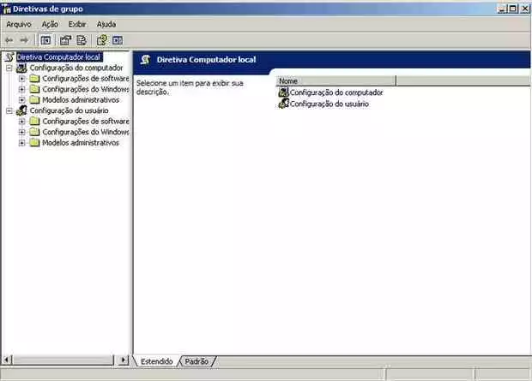Click Configuração do computador icon in right list

point(284,92)
